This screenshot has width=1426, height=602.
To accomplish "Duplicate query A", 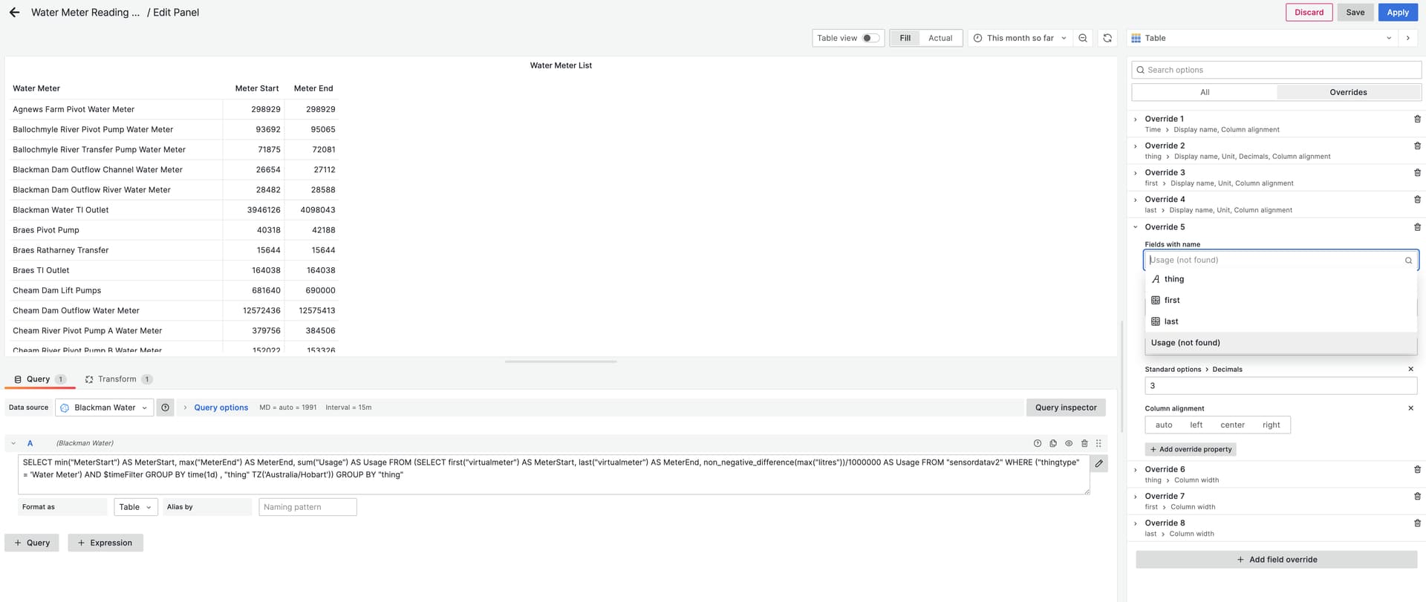I will pyautogui.click(x=1053, y=443).
